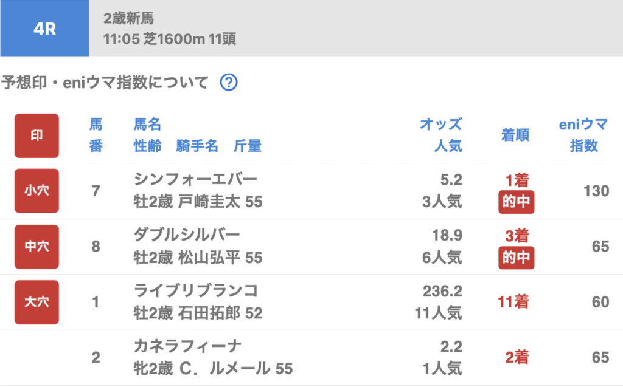Open horse ダブルシルバー details
This screenshot has width=623, height=387.
(x=187, y=235)
